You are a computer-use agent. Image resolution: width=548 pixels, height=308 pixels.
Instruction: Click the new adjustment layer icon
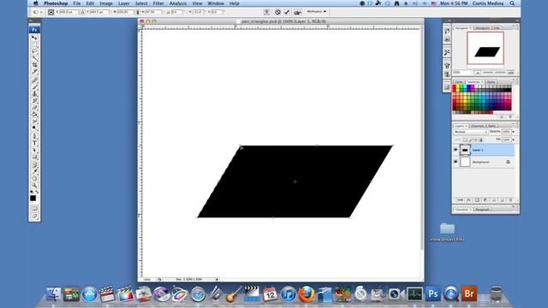[485, 200]
